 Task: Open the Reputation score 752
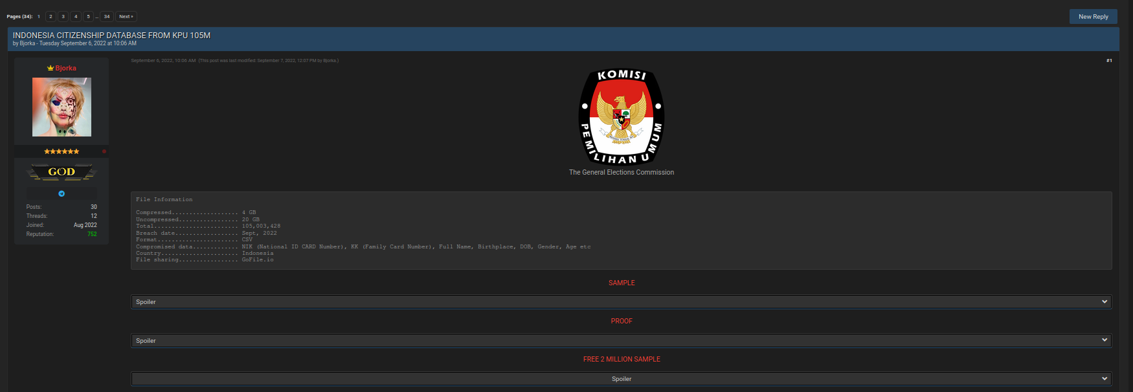pyautogui.click(x=92, y=234)
